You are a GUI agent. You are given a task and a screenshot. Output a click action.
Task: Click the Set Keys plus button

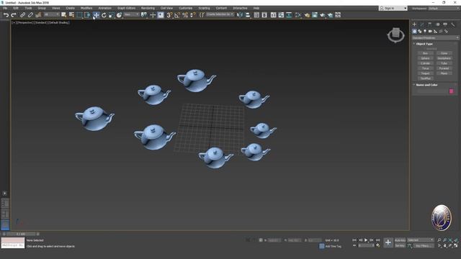point(388,242)
